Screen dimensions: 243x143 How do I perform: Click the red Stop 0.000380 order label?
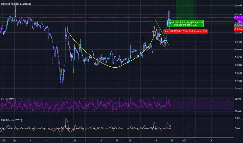point(185,31)
